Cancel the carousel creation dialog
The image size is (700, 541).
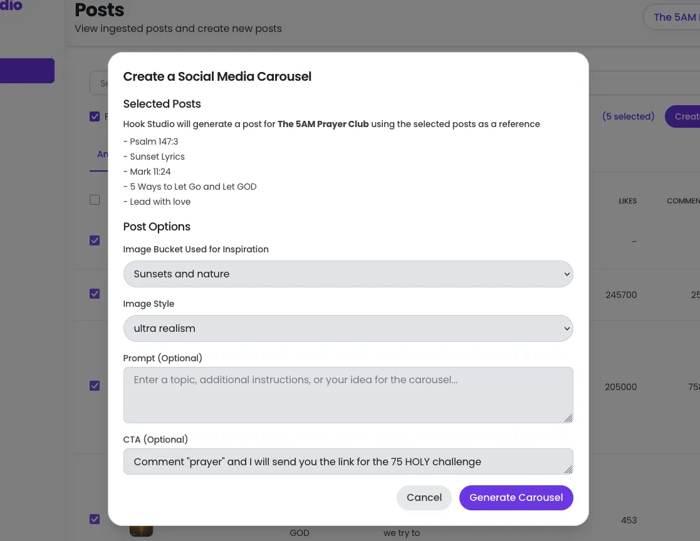(x=424, y=498)
